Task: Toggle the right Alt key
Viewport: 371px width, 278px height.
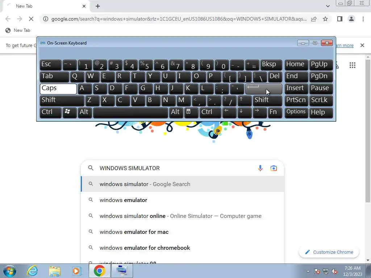Action: click(176, 113)
